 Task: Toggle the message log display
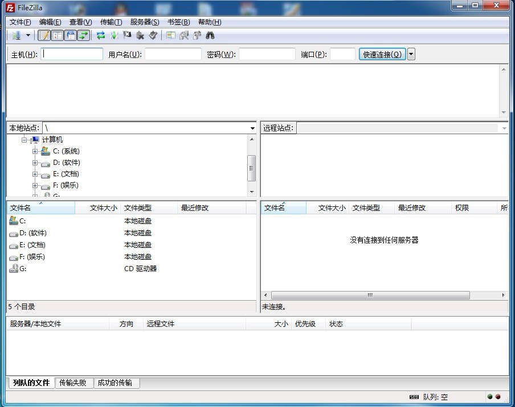coord(44,36)
